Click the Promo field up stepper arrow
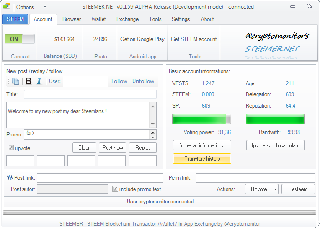Viewport: 320px width, 228px height. tap(153, 132)
